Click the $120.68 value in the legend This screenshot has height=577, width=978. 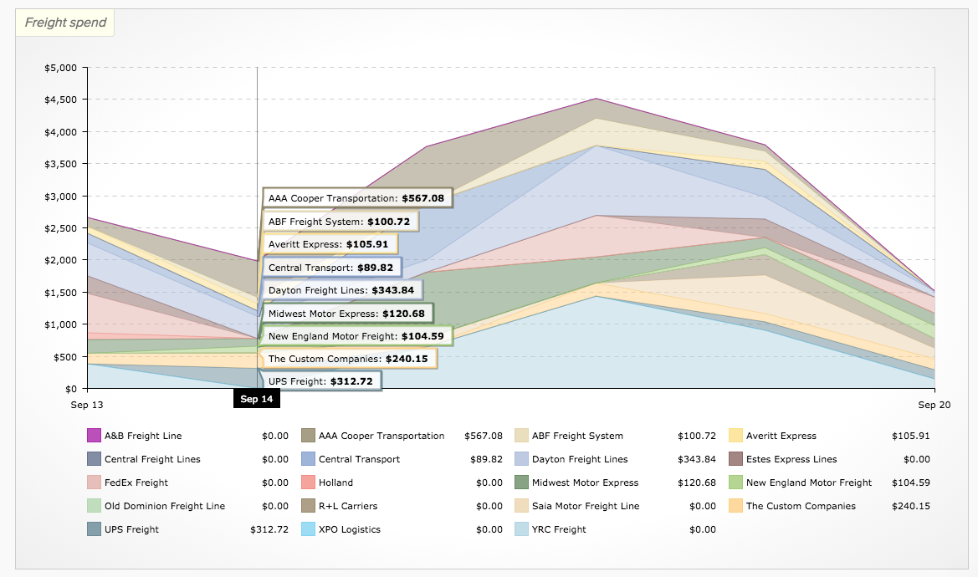[x=697, y=483]
